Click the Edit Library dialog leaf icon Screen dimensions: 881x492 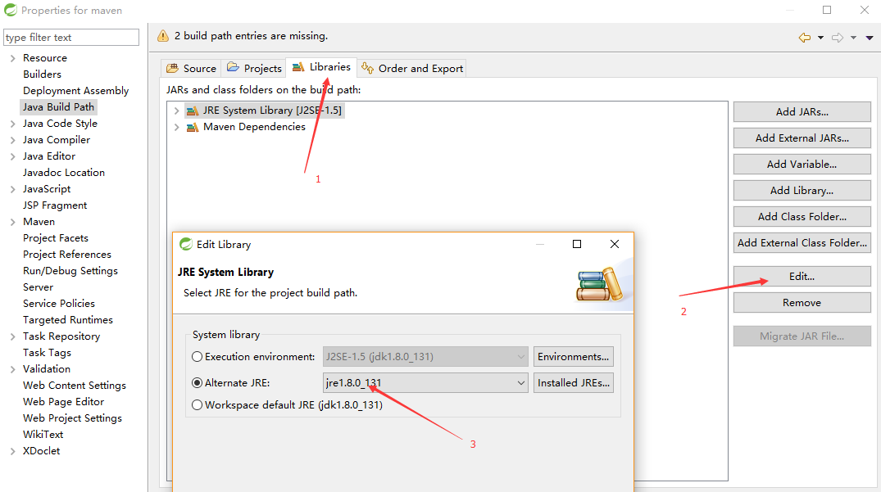click(185, 244)
